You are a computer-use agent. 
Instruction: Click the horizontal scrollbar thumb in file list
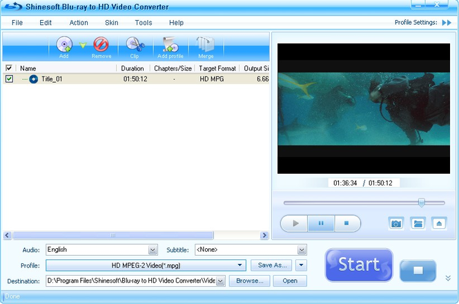[x=113, y=235]
